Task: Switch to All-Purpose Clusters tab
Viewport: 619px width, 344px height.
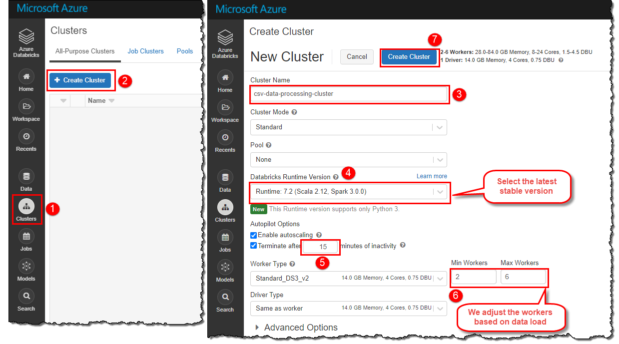Action: pyautogui.click(x=85, y=51)
